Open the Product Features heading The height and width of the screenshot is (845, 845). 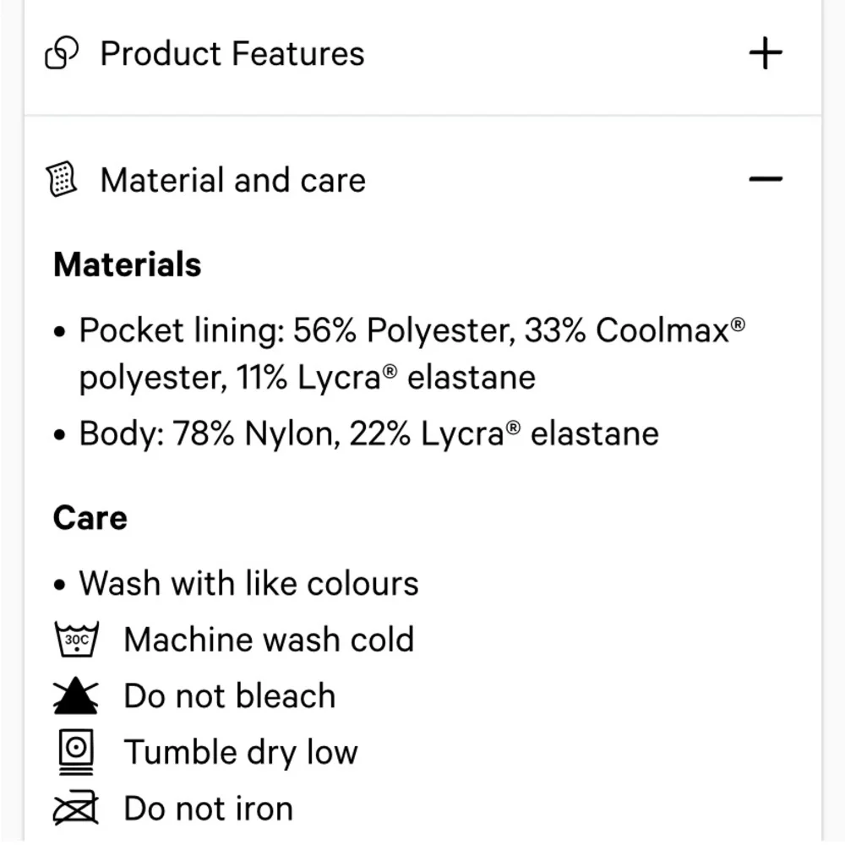tap(232, 54)
